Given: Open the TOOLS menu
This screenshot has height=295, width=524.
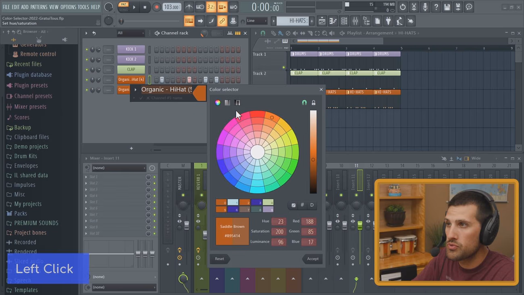Looking at the screenshot, I should [83, 7].
